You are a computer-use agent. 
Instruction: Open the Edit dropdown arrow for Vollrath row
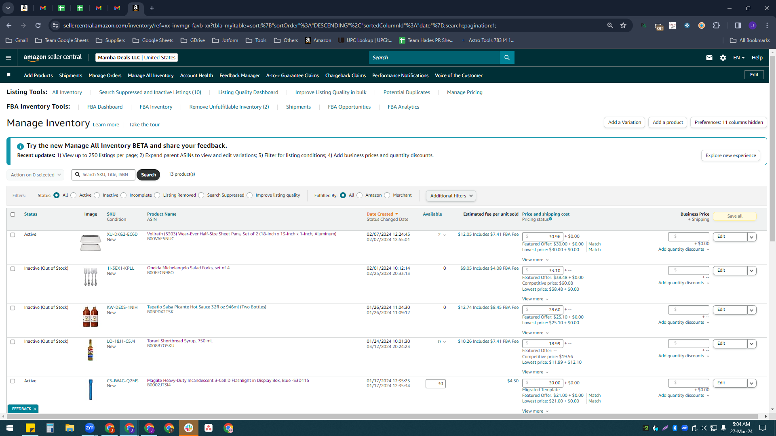point(752,237)
